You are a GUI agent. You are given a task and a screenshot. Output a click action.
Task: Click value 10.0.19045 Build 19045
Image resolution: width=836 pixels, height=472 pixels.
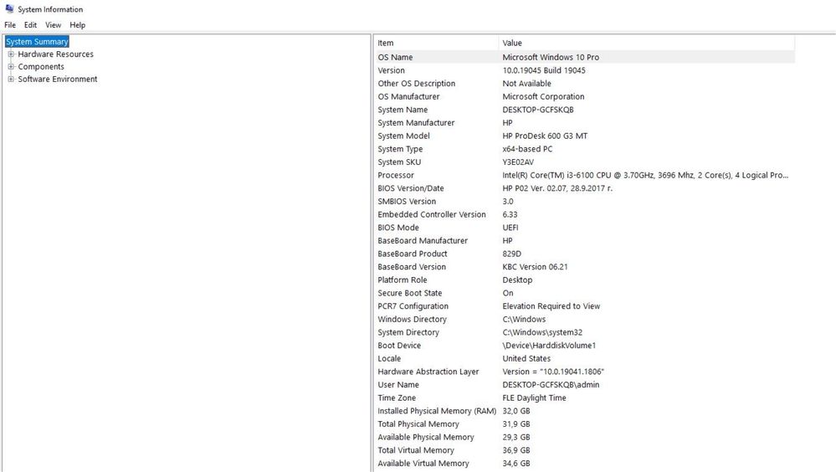pyautogui.click(x=544, y=70)
